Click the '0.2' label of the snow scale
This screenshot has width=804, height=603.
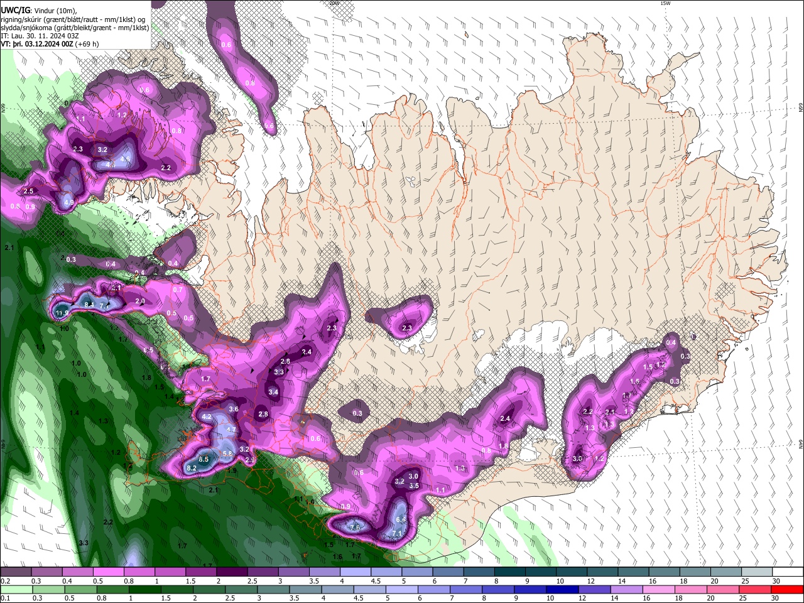[5, 581]
